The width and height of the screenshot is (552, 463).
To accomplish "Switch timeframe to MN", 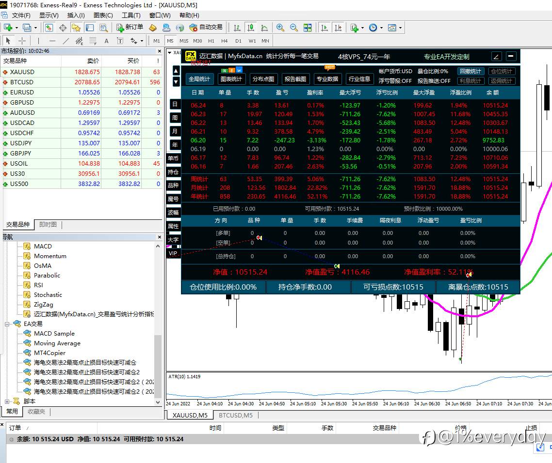I will tap(265, 41).
